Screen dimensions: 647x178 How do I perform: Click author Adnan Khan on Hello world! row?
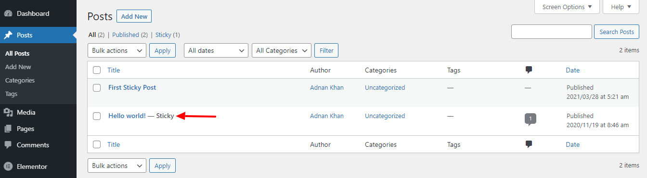point(327,116)
